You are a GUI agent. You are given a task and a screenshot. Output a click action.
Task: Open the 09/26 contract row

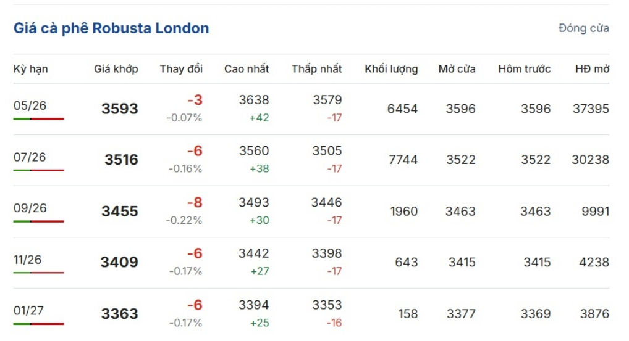(x=30, y=208)
